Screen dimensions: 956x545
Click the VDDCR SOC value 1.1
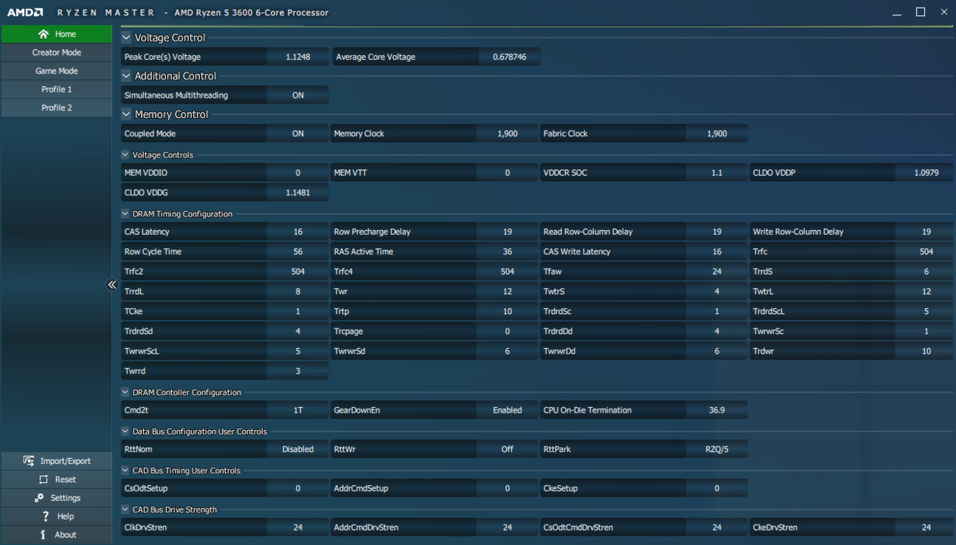tap(717, 173)
